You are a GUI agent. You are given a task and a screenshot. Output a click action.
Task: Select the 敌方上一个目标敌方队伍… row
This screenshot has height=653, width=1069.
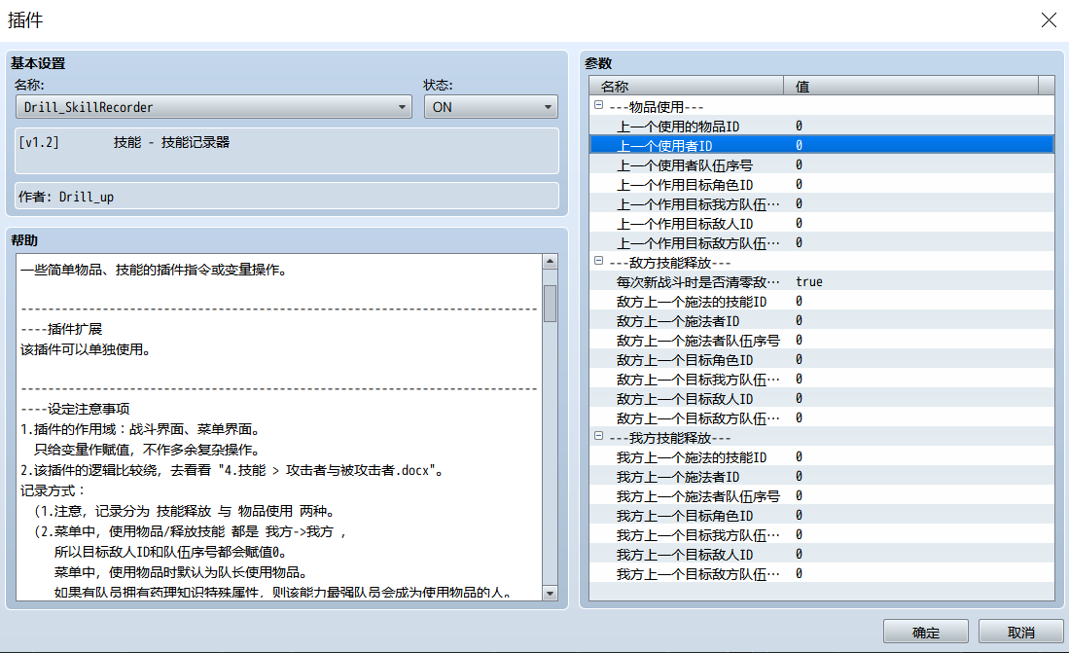tap(822, 418)
